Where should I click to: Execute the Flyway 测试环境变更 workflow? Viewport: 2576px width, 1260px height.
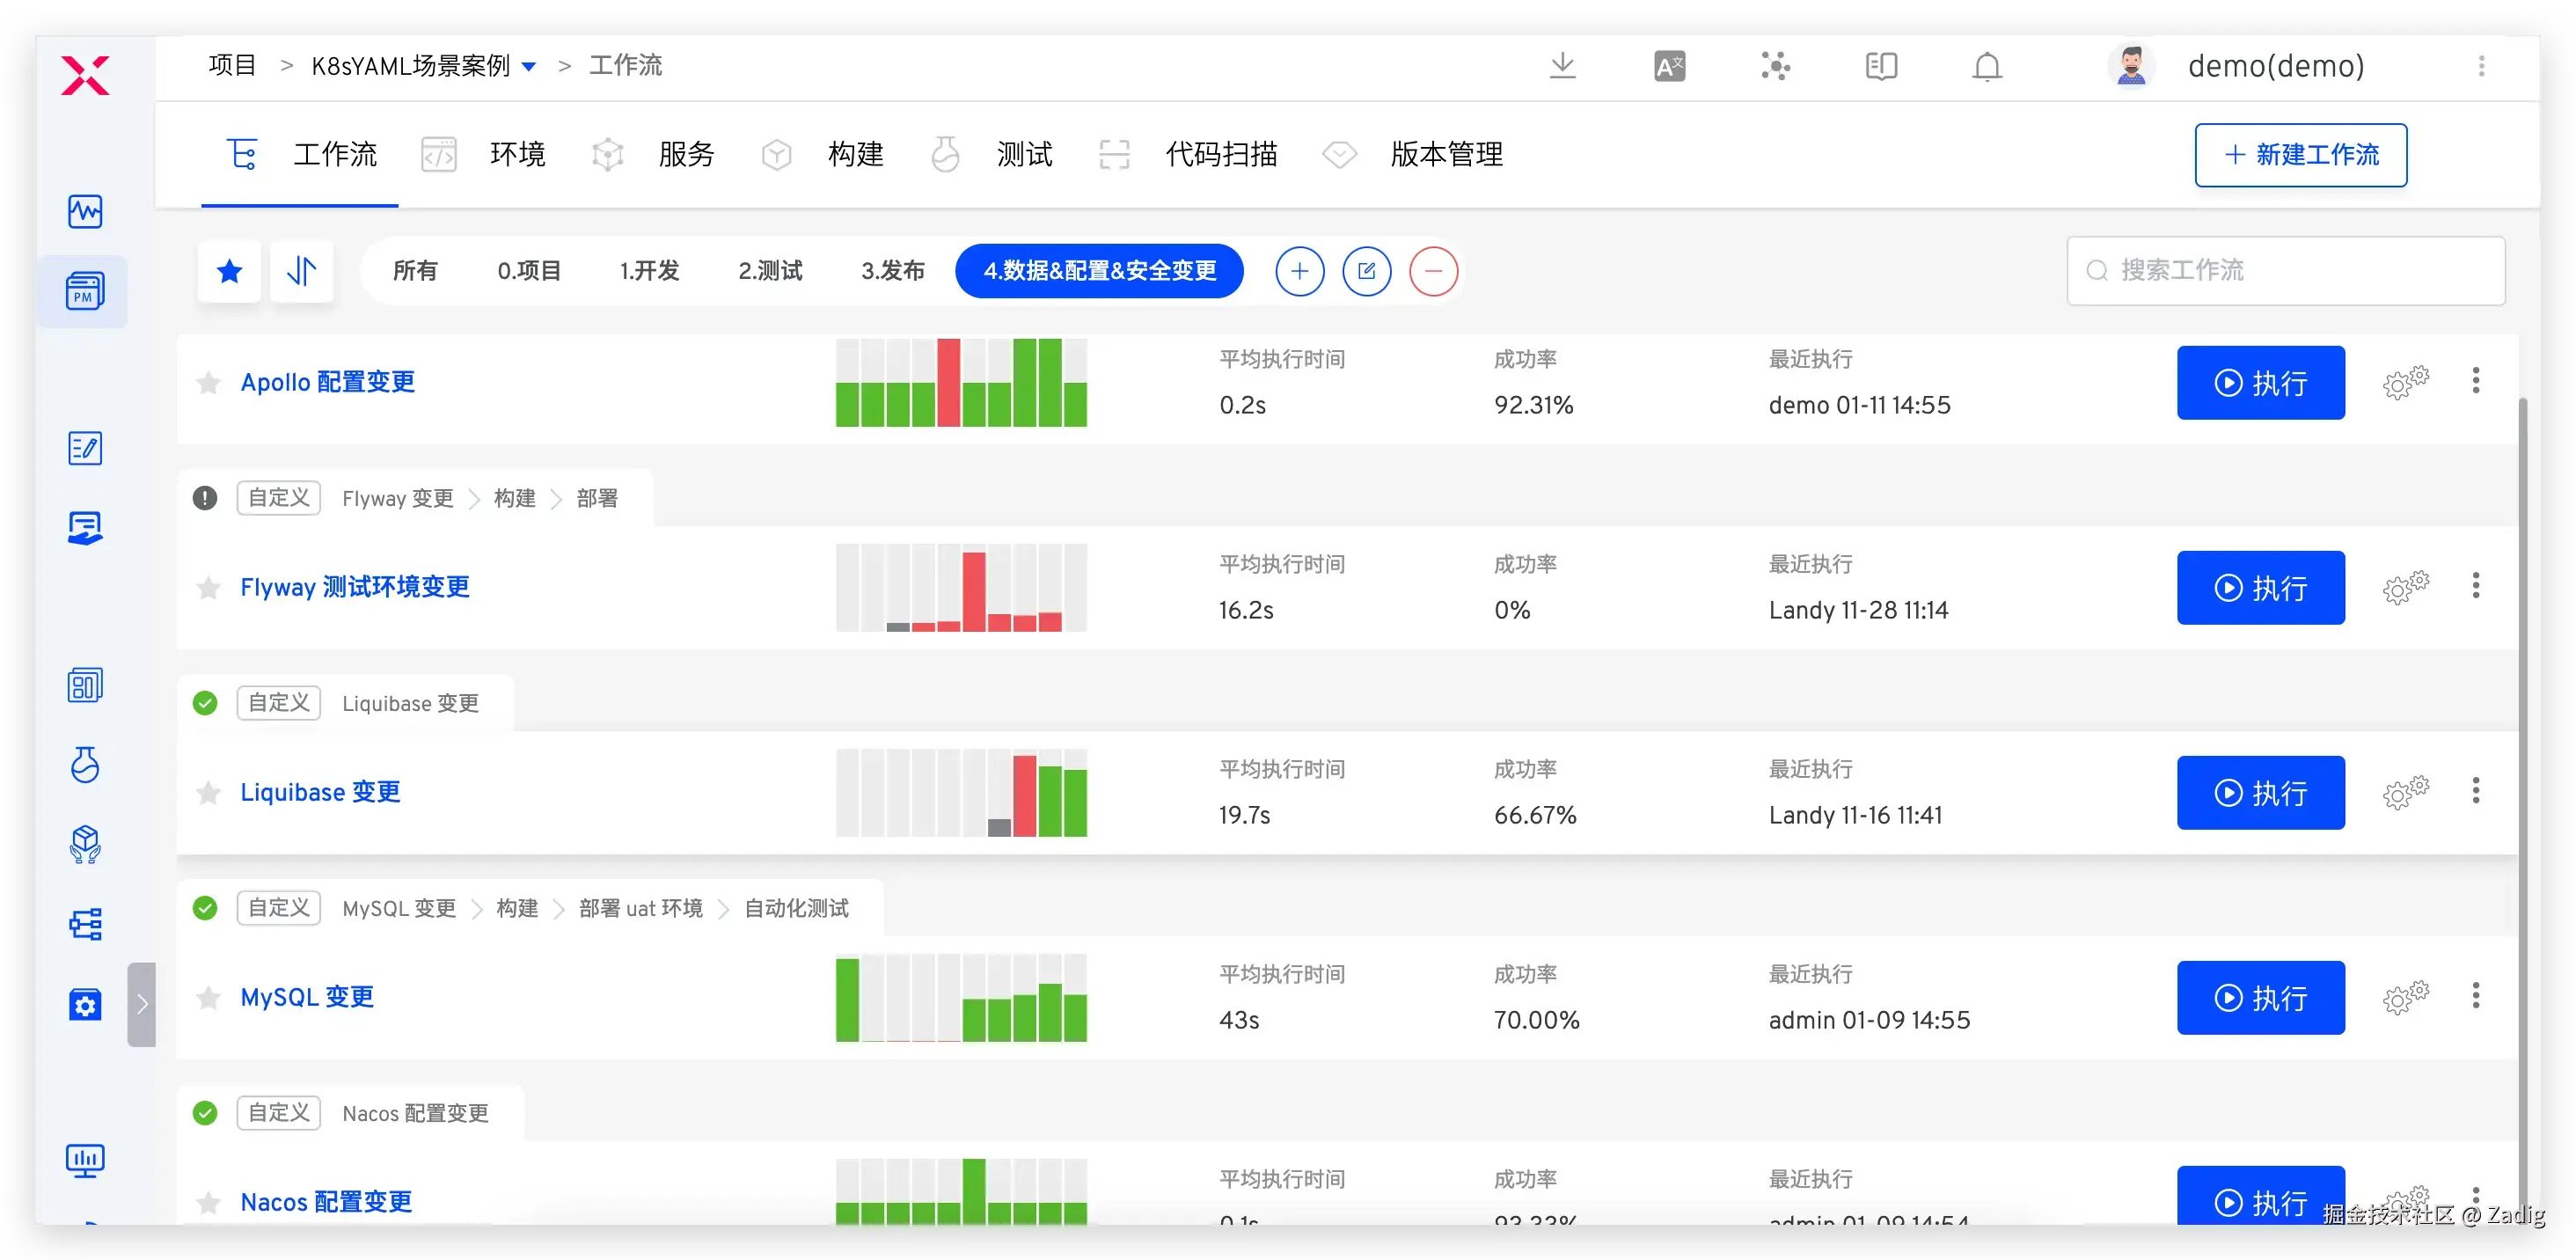point(2260,587)
